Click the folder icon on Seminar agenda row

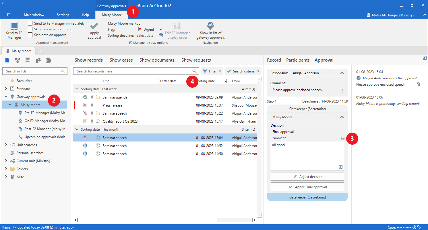click(98, 97)
